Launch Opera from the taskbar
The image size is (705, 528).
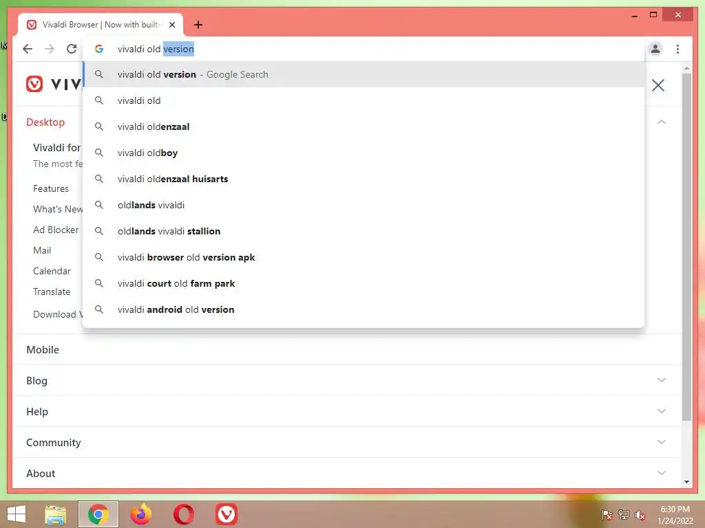pyautogui.click(x=184, y=514)
